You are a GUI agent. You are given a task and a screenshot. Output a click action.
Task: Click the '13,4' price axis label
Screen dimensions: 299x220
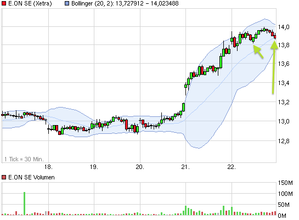pyautogui.click(x=284, y=83)
